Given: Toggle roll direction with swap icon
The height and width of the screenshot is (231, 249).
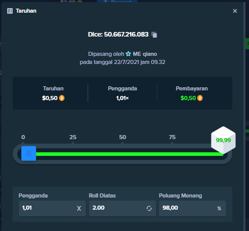Looking at the screenshot, I should point(149,209).
